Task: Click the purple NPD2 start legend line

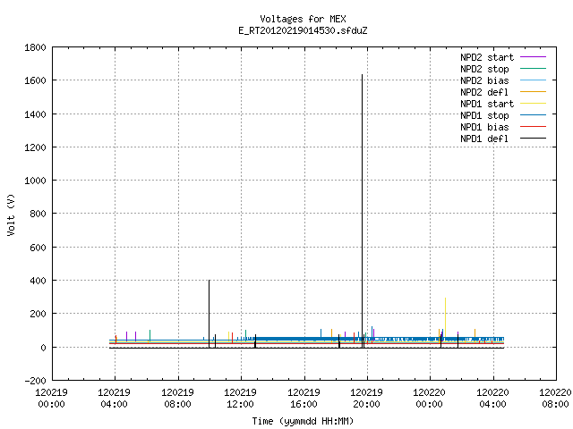Action: (534, 57)
